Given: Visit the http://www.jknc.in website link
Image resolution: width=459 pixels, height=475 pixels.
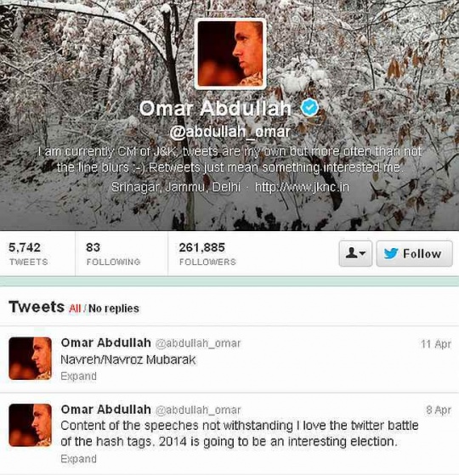Looking at the screenshot, I should click(x=302, y=187).
